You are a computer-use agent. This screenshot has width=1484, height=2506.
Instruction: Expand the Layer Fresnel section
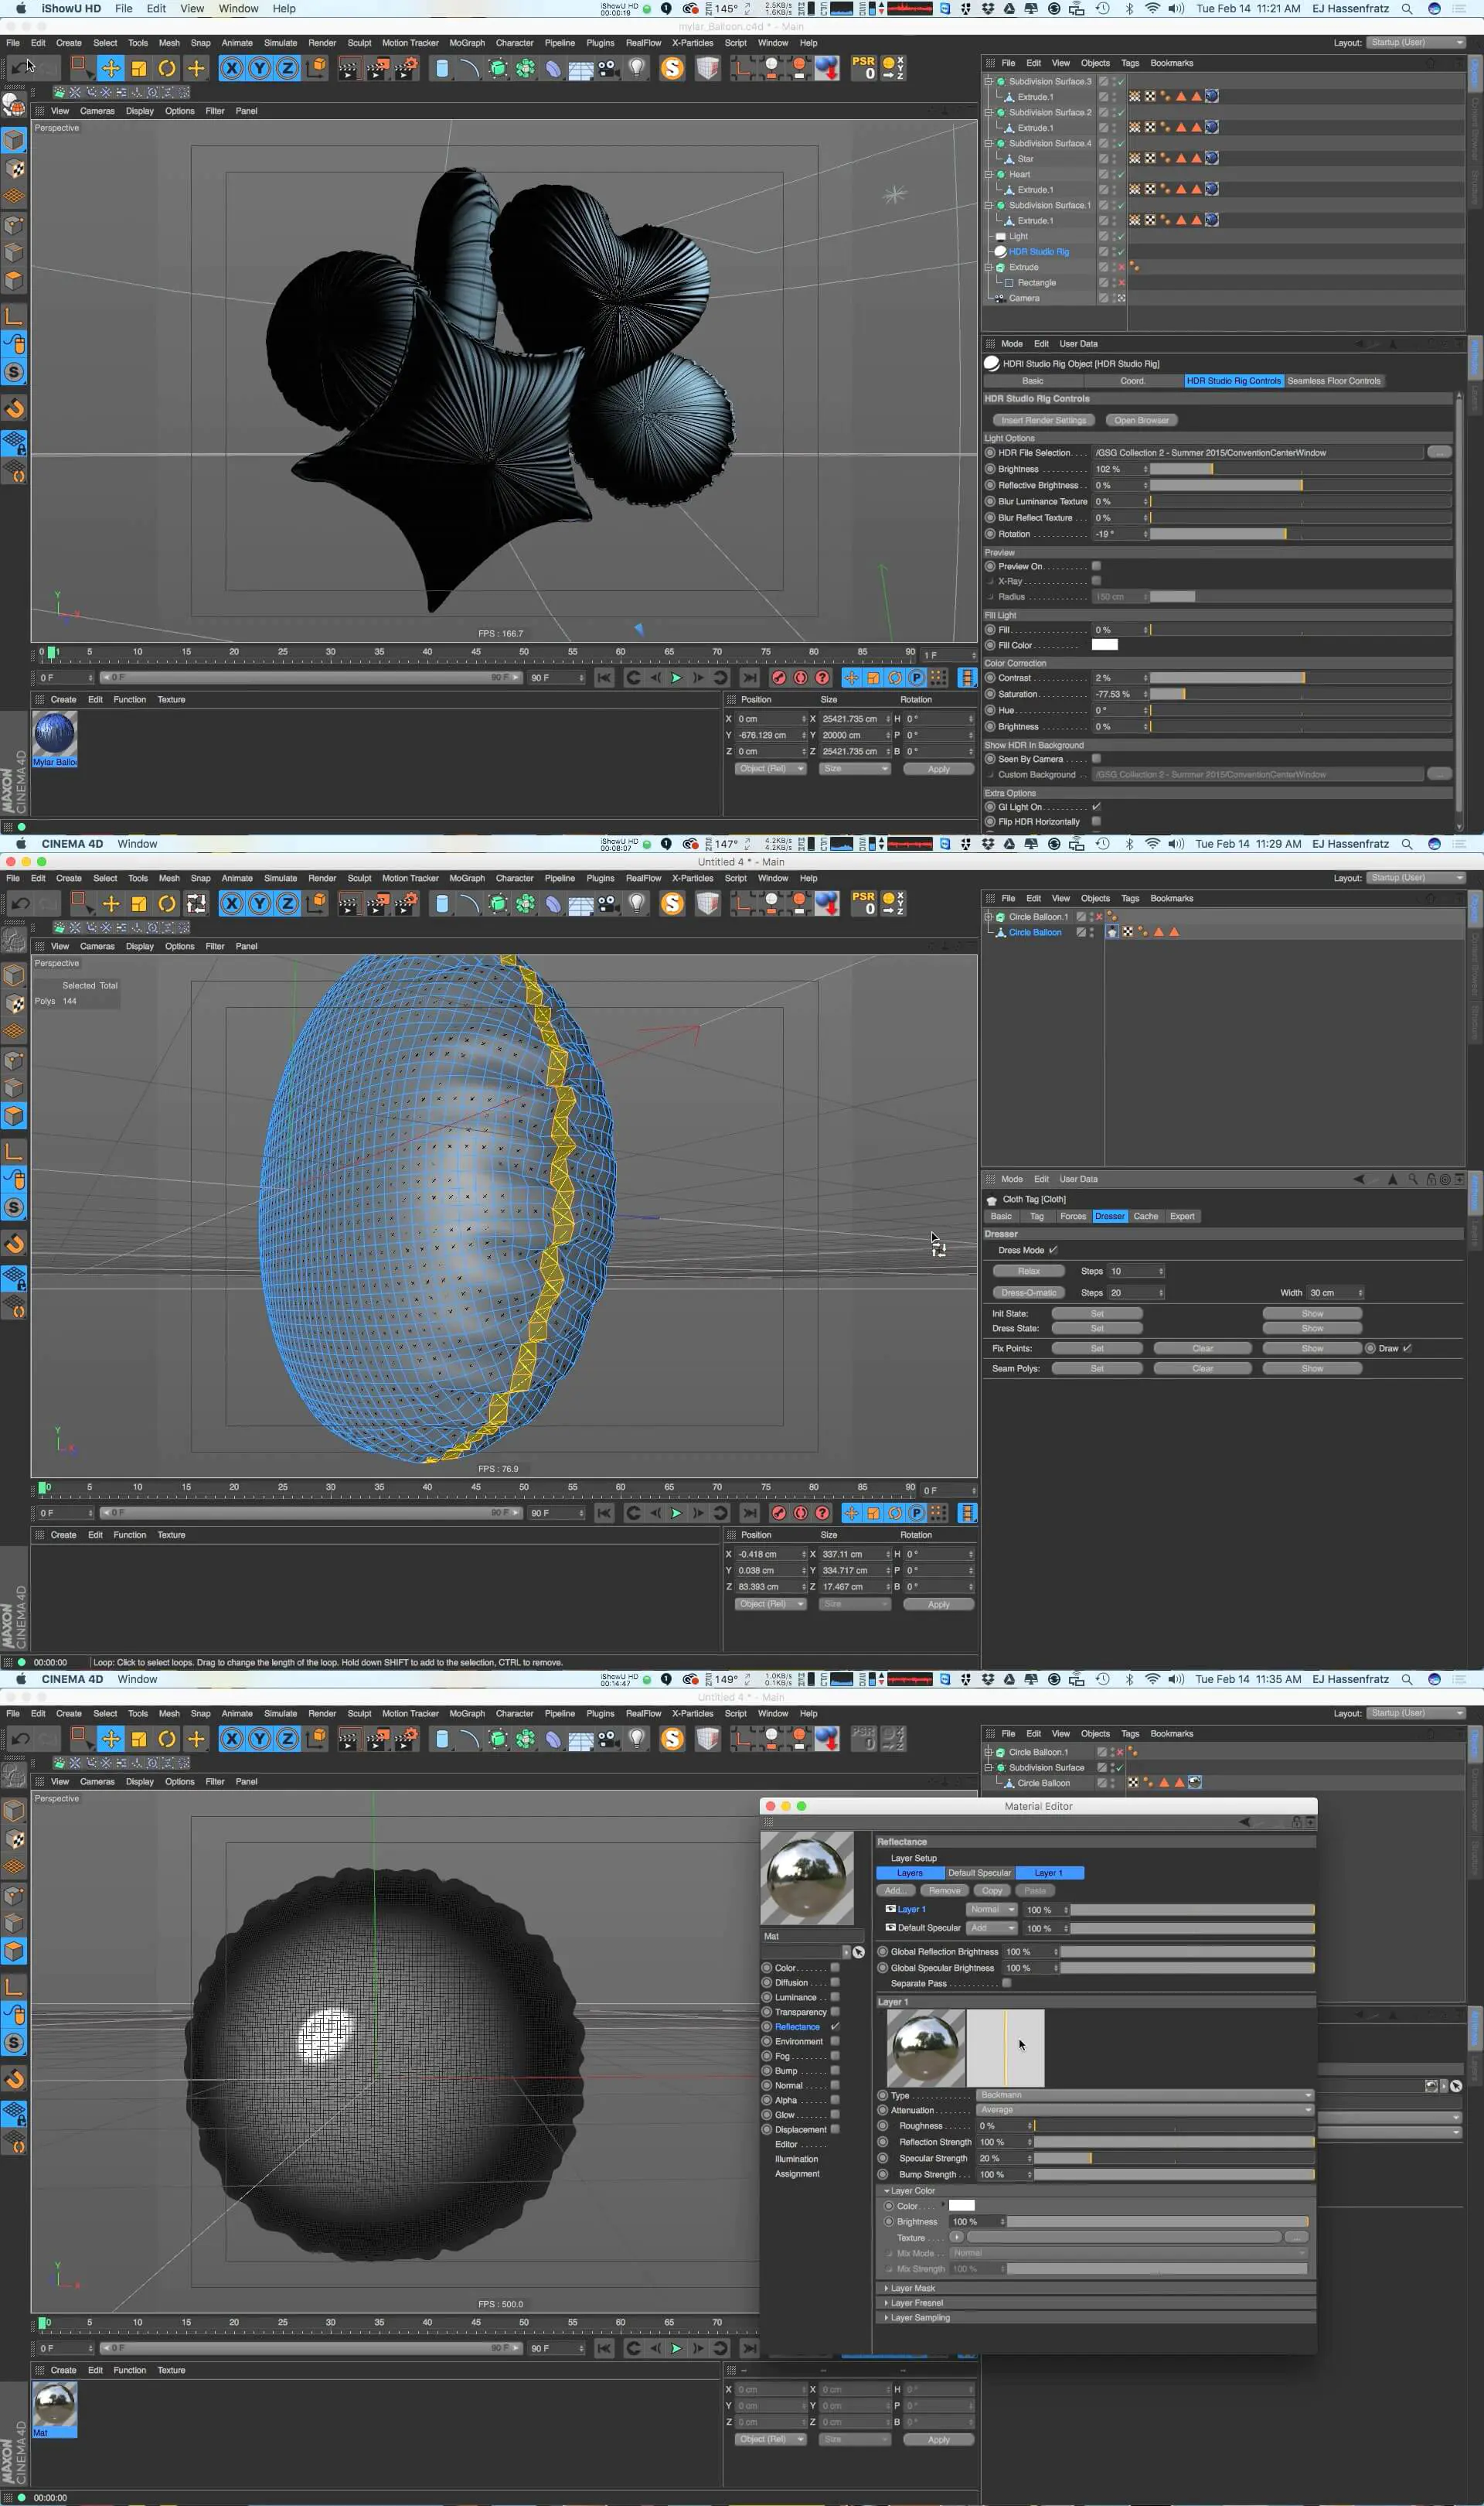886,2302
